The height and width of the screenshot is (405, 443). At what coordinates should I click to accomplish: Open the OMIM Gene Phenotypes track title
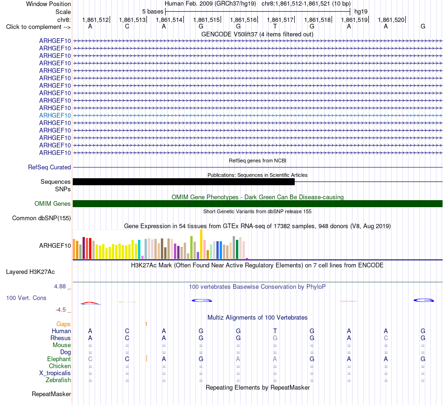click(x=257, y=197)
